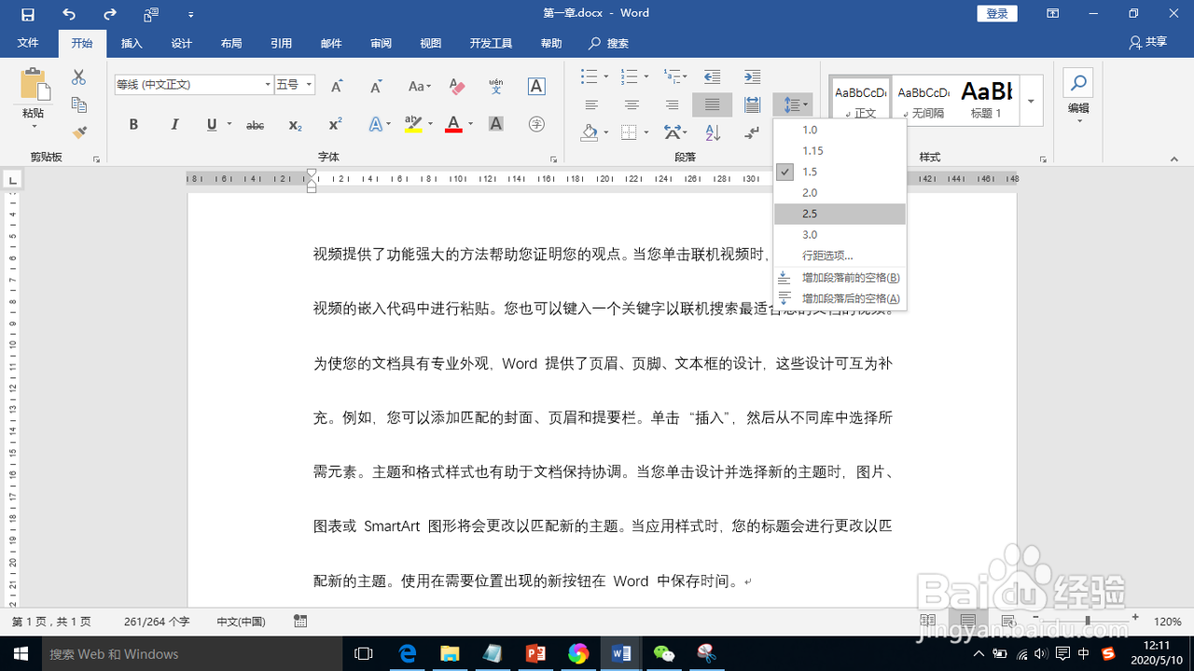1194x671 pixels.
Task: Align text to the left
Action: (591, 105)
